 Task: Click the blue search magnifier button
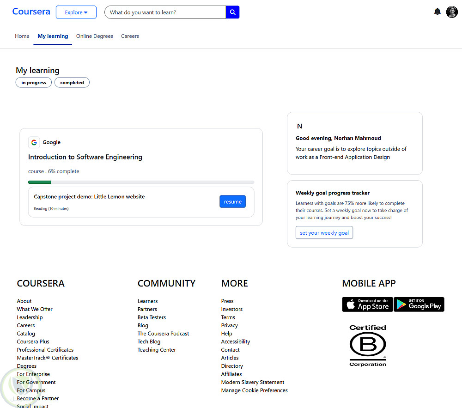point(232,12)
